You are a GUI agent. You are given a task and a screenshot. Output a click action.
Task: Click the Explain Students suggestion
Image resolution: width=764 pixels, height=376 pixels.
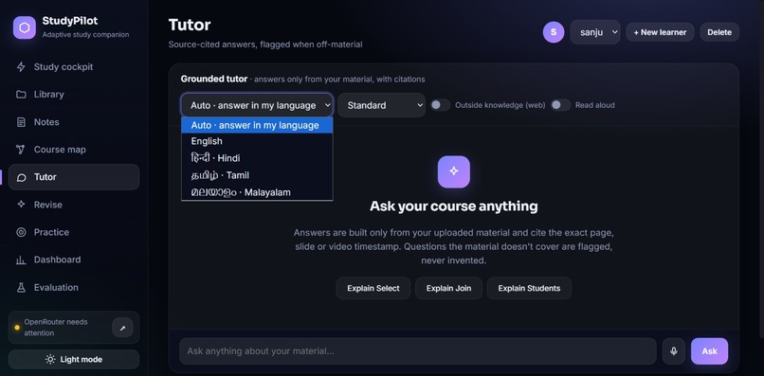click(x=529, y=288)
